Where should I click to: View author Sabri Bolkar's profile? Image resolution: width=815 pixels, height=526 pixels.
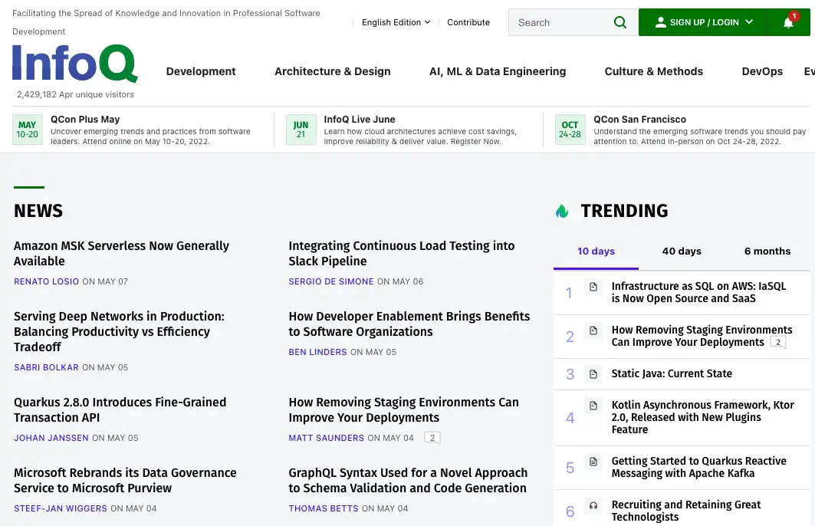click(46, 367)
